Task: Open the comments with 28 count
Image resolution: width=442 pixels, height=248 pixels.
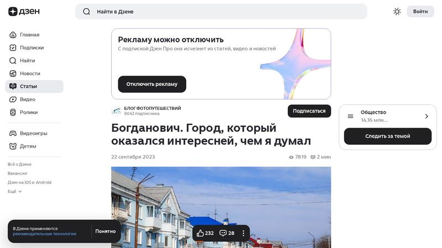Action: pos(227,233)
